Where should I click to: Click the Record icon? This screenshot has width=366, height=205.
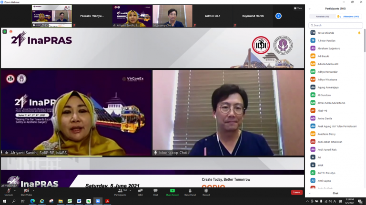(x=206, y=191)
